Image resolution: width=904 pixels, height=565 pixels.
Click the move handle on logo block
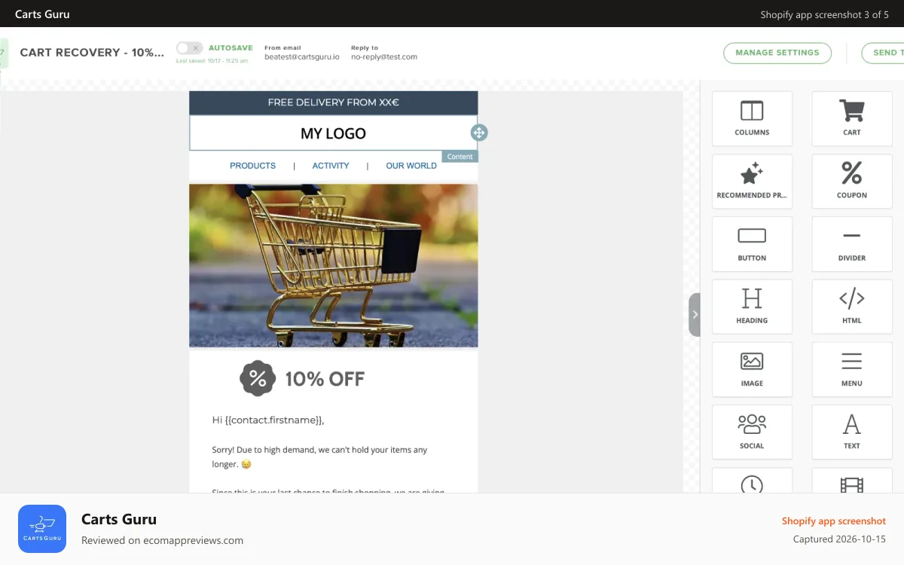click(x=479, y=133)
